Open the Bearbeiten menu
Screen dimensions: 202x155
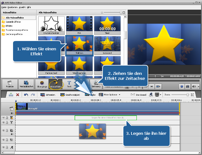(x=12, y=7)
